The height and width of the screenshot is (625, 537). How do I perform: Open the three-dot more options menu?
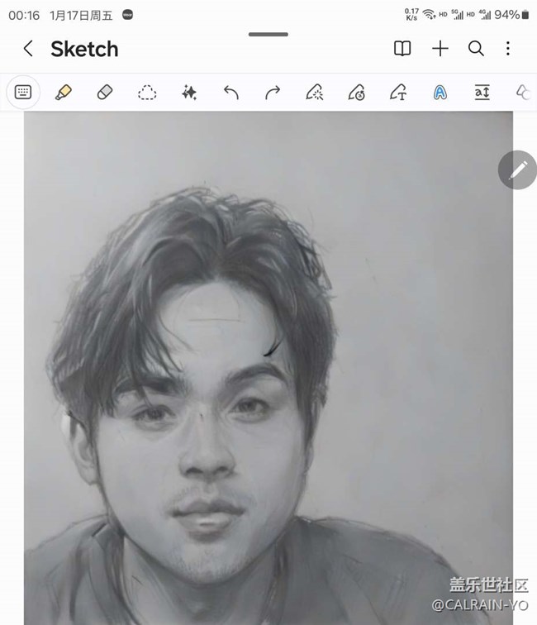[x=508, y=49]
